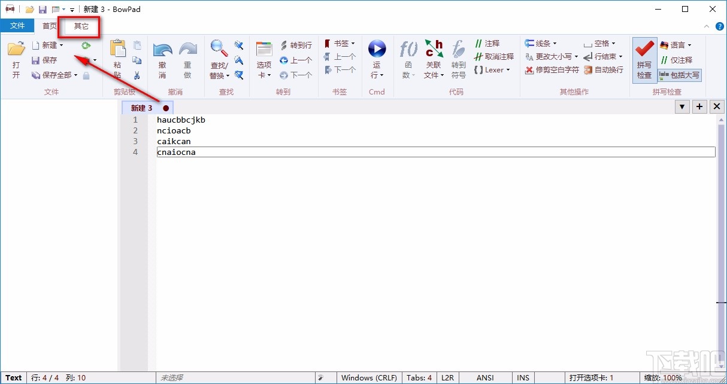This screenshot has width=727, height=384.
Task: Click the Text document type in status bar
Action: 14,377
